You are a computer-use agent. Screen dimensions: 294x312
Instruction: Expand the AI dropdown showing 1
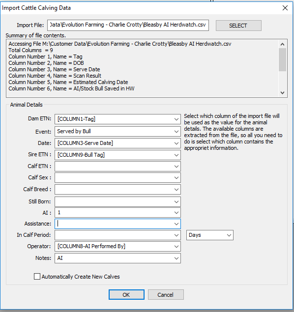point(118,213)
